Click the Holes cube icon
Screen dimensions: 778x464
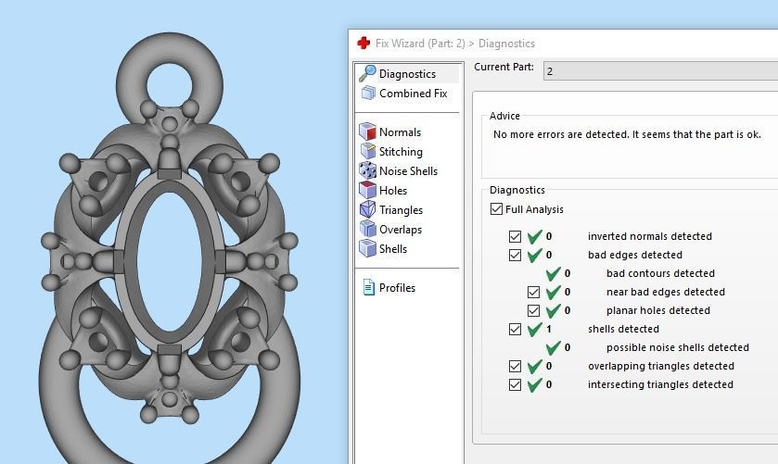(x=367, y=190)
